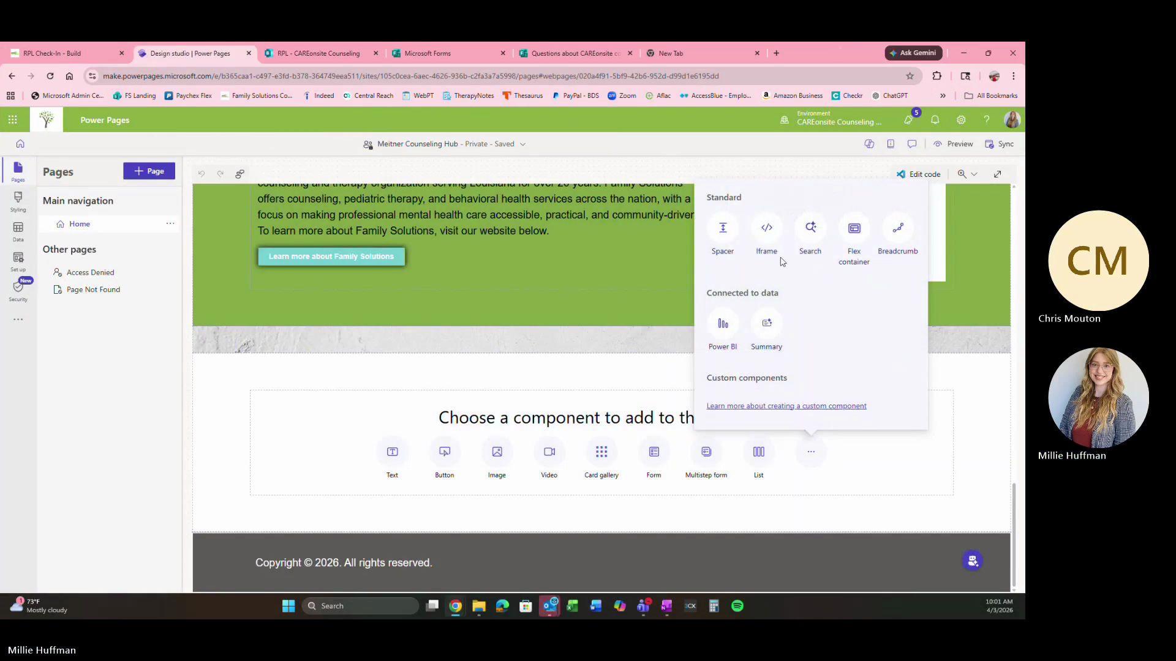
Task: Insert a List component
Action: 758,459
